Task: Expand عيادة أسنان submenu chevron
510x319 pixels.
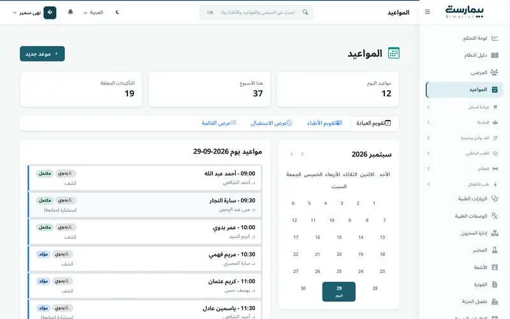Action: [428, 107]
